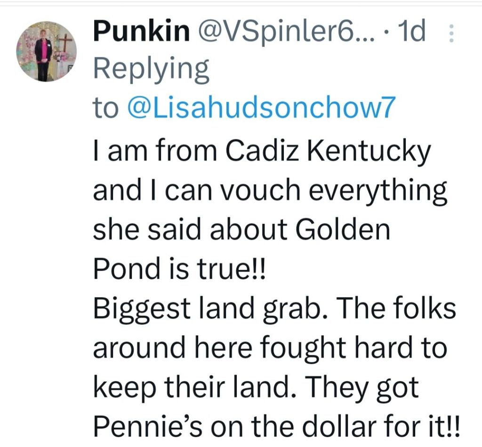482x447 pixels.
Task: Click the word Replying in the header
Action: (151, 70)
